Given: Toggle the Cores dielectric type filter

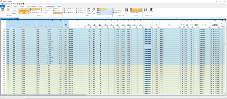Looking at the screenshot, I should tap(21, 11).
